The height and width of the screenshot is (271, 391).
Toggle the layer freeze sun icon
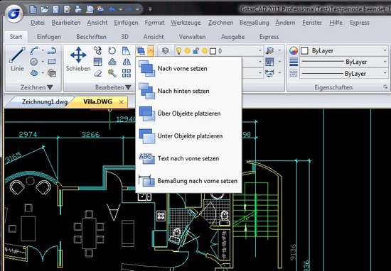(x=187, y=51)
